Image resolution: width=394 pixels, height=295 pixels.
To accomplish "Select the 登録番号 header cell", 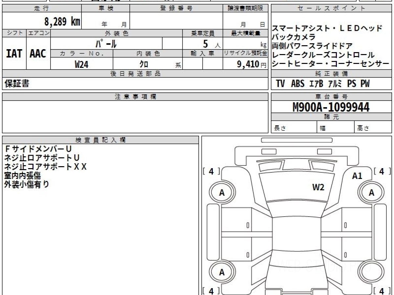I will (176, 9).
